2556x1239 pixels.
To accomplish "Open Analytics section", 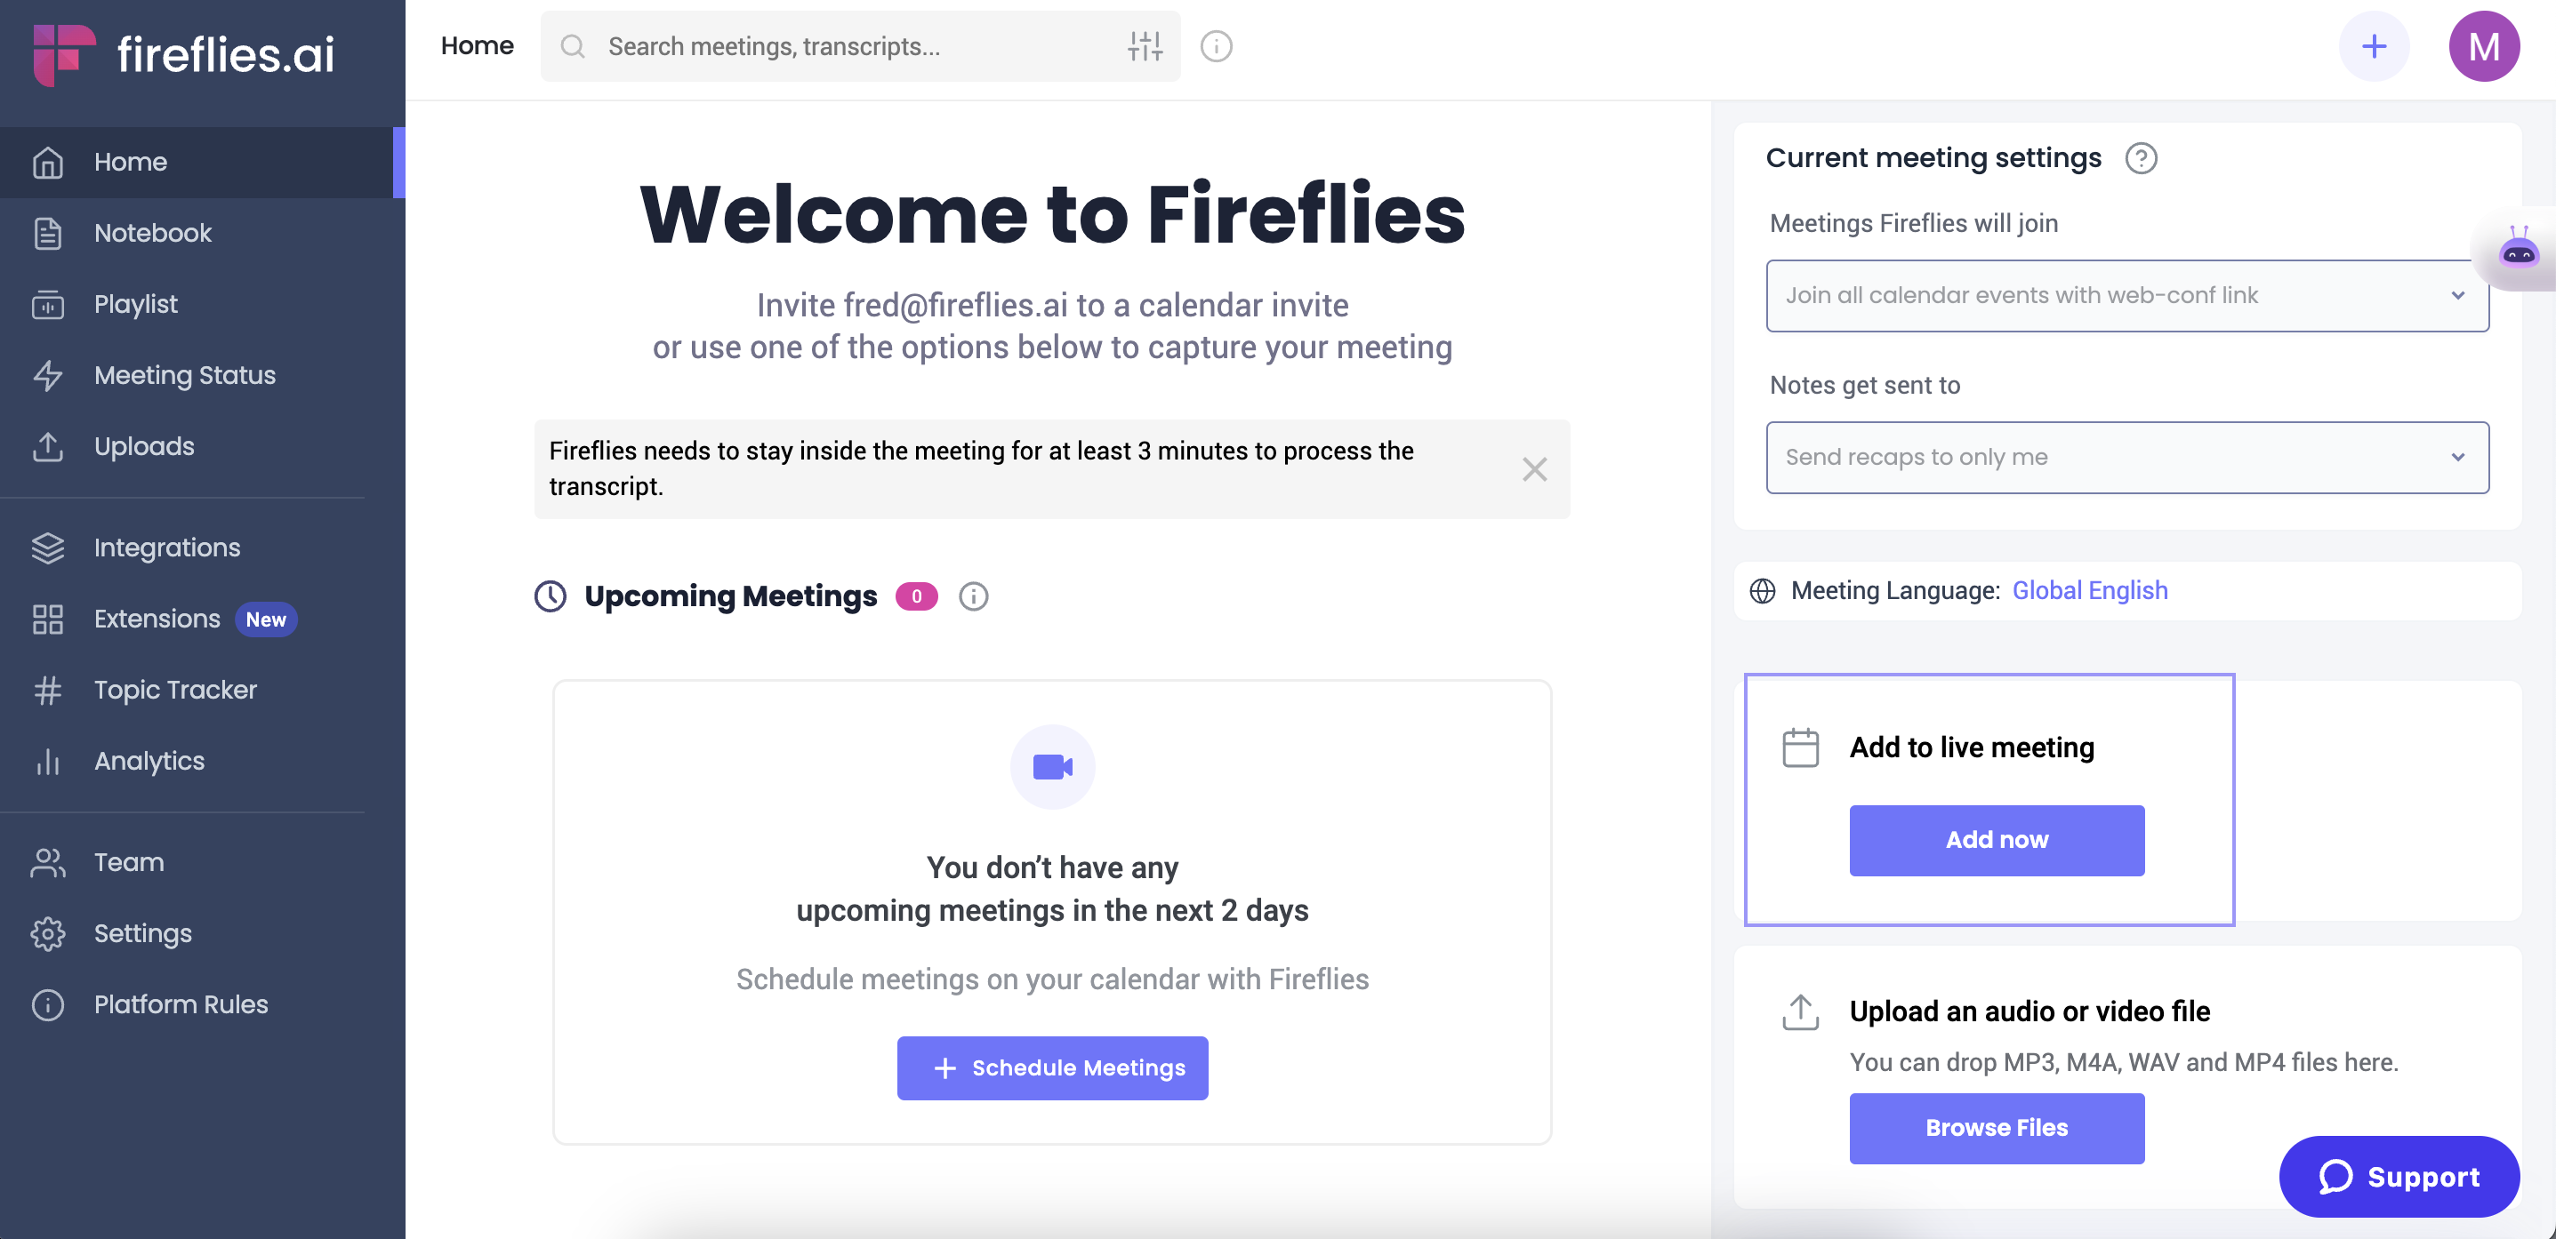I will (149, 759).
